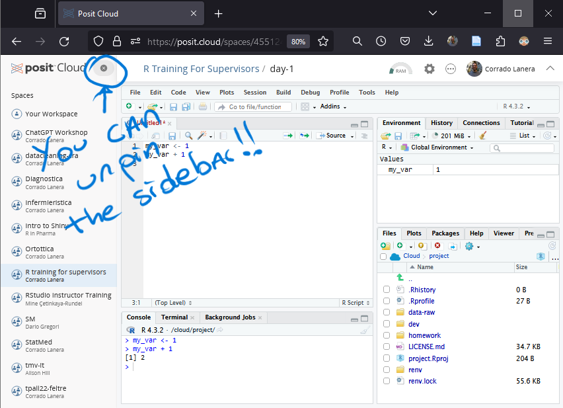The width and height of the screenshot is (563, 408).
Task: Click the broom icon to clear environment
Action: pos(483,136)
